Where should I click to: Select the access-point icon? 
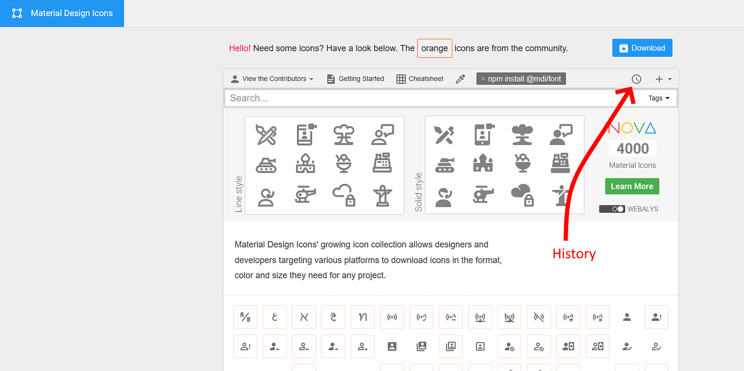tap(392, 317)
